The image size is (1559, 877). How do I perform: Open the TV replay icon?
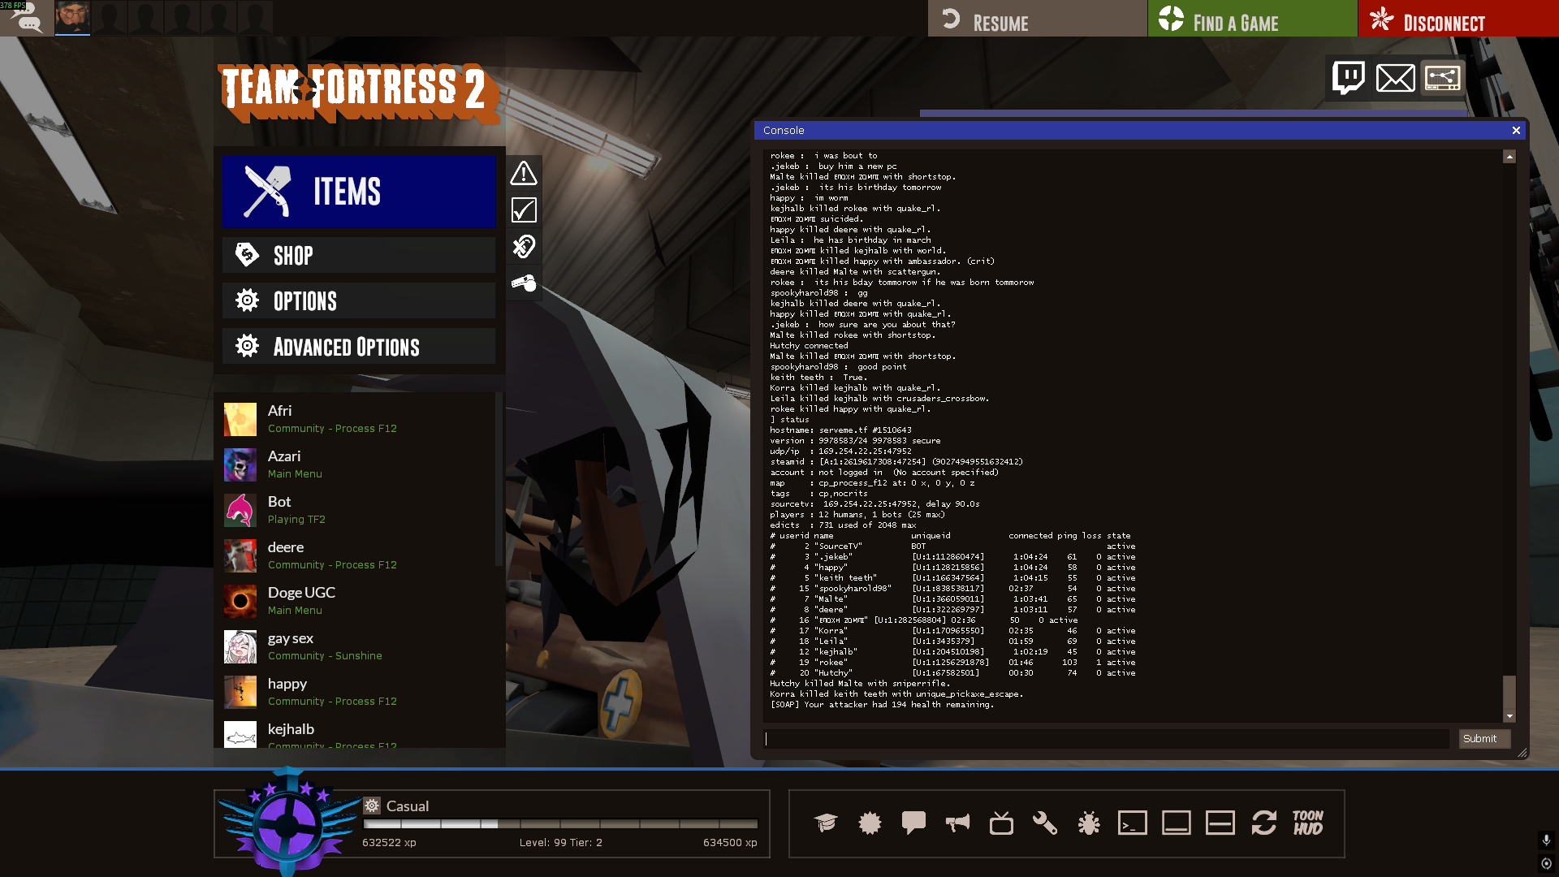1001,823
